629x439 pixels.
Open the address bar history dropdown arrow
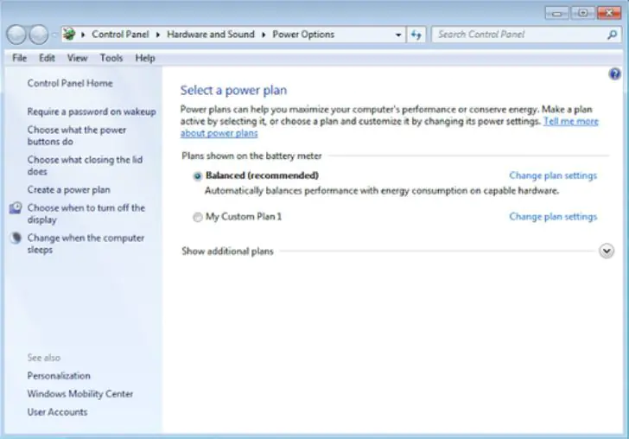[x=398, y=35]
